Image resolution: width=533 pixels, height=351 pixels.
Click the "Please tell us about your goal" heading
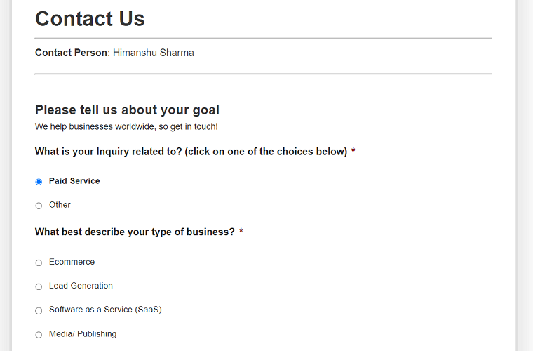click(127, 110)
